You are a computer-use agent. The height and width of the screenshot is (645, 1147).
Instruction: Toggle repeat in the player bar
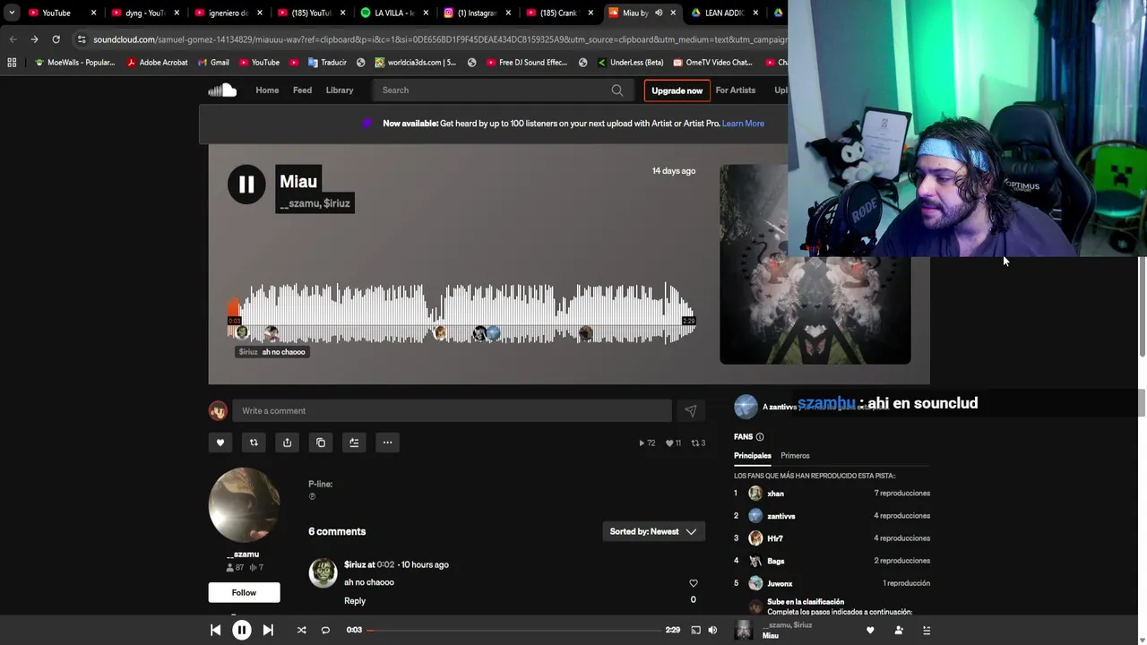tap(325, 630)
